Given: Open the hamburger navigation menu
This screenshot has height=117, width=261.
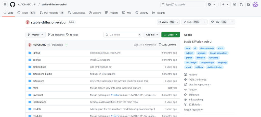Looking at the screenshot, I should pyautogui.click(x=5, y=5).
